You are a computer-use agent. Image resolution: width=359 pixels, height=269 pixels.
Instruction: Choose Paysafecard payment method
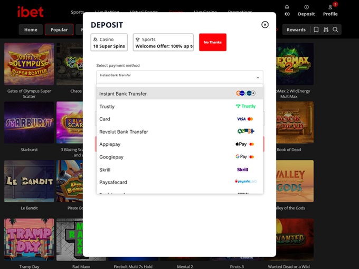179,182
